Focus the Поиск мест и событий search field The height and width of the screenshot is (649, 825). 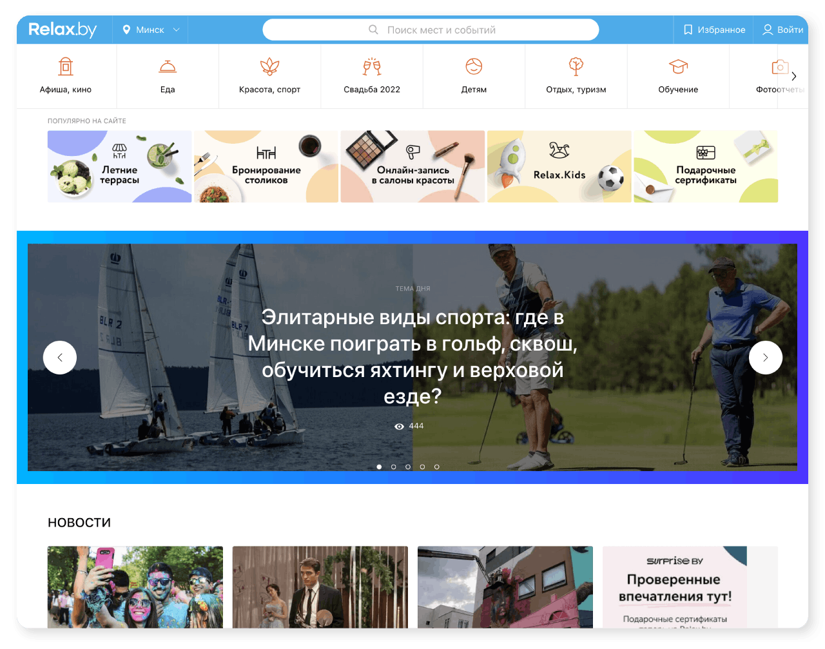(x=431, y=30)
